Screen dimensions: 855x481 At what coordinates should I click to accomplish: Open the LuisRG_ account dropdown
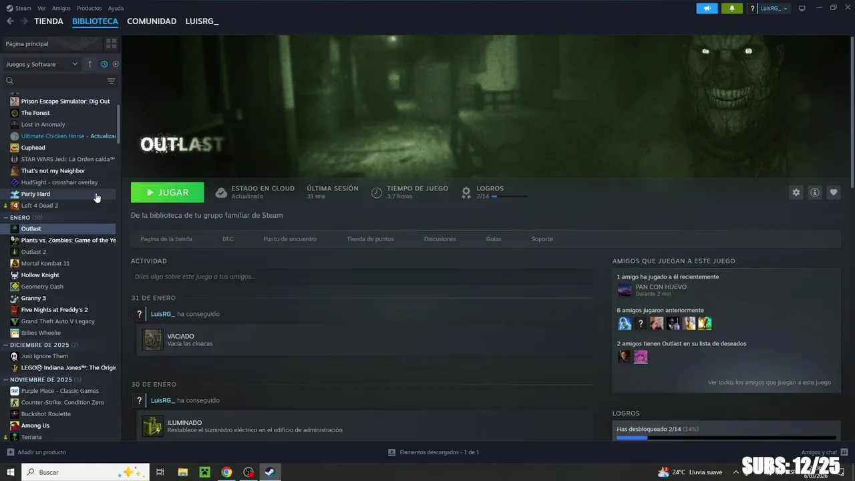coord(774,8)
